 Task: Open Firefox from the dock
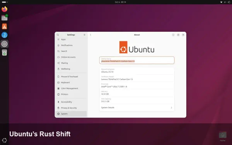pyautogui.click(x=4, y=9)
